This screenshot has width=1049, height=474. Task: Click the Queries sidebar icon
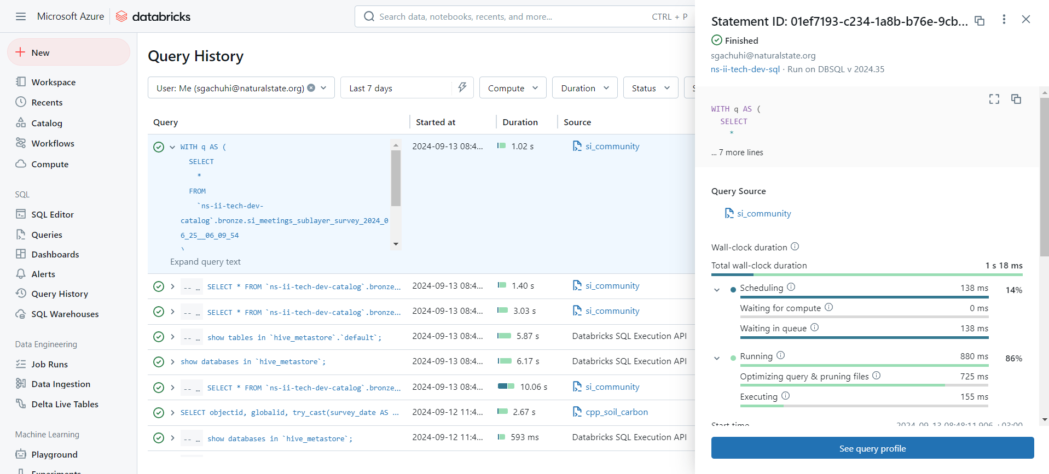coord(21,235)
